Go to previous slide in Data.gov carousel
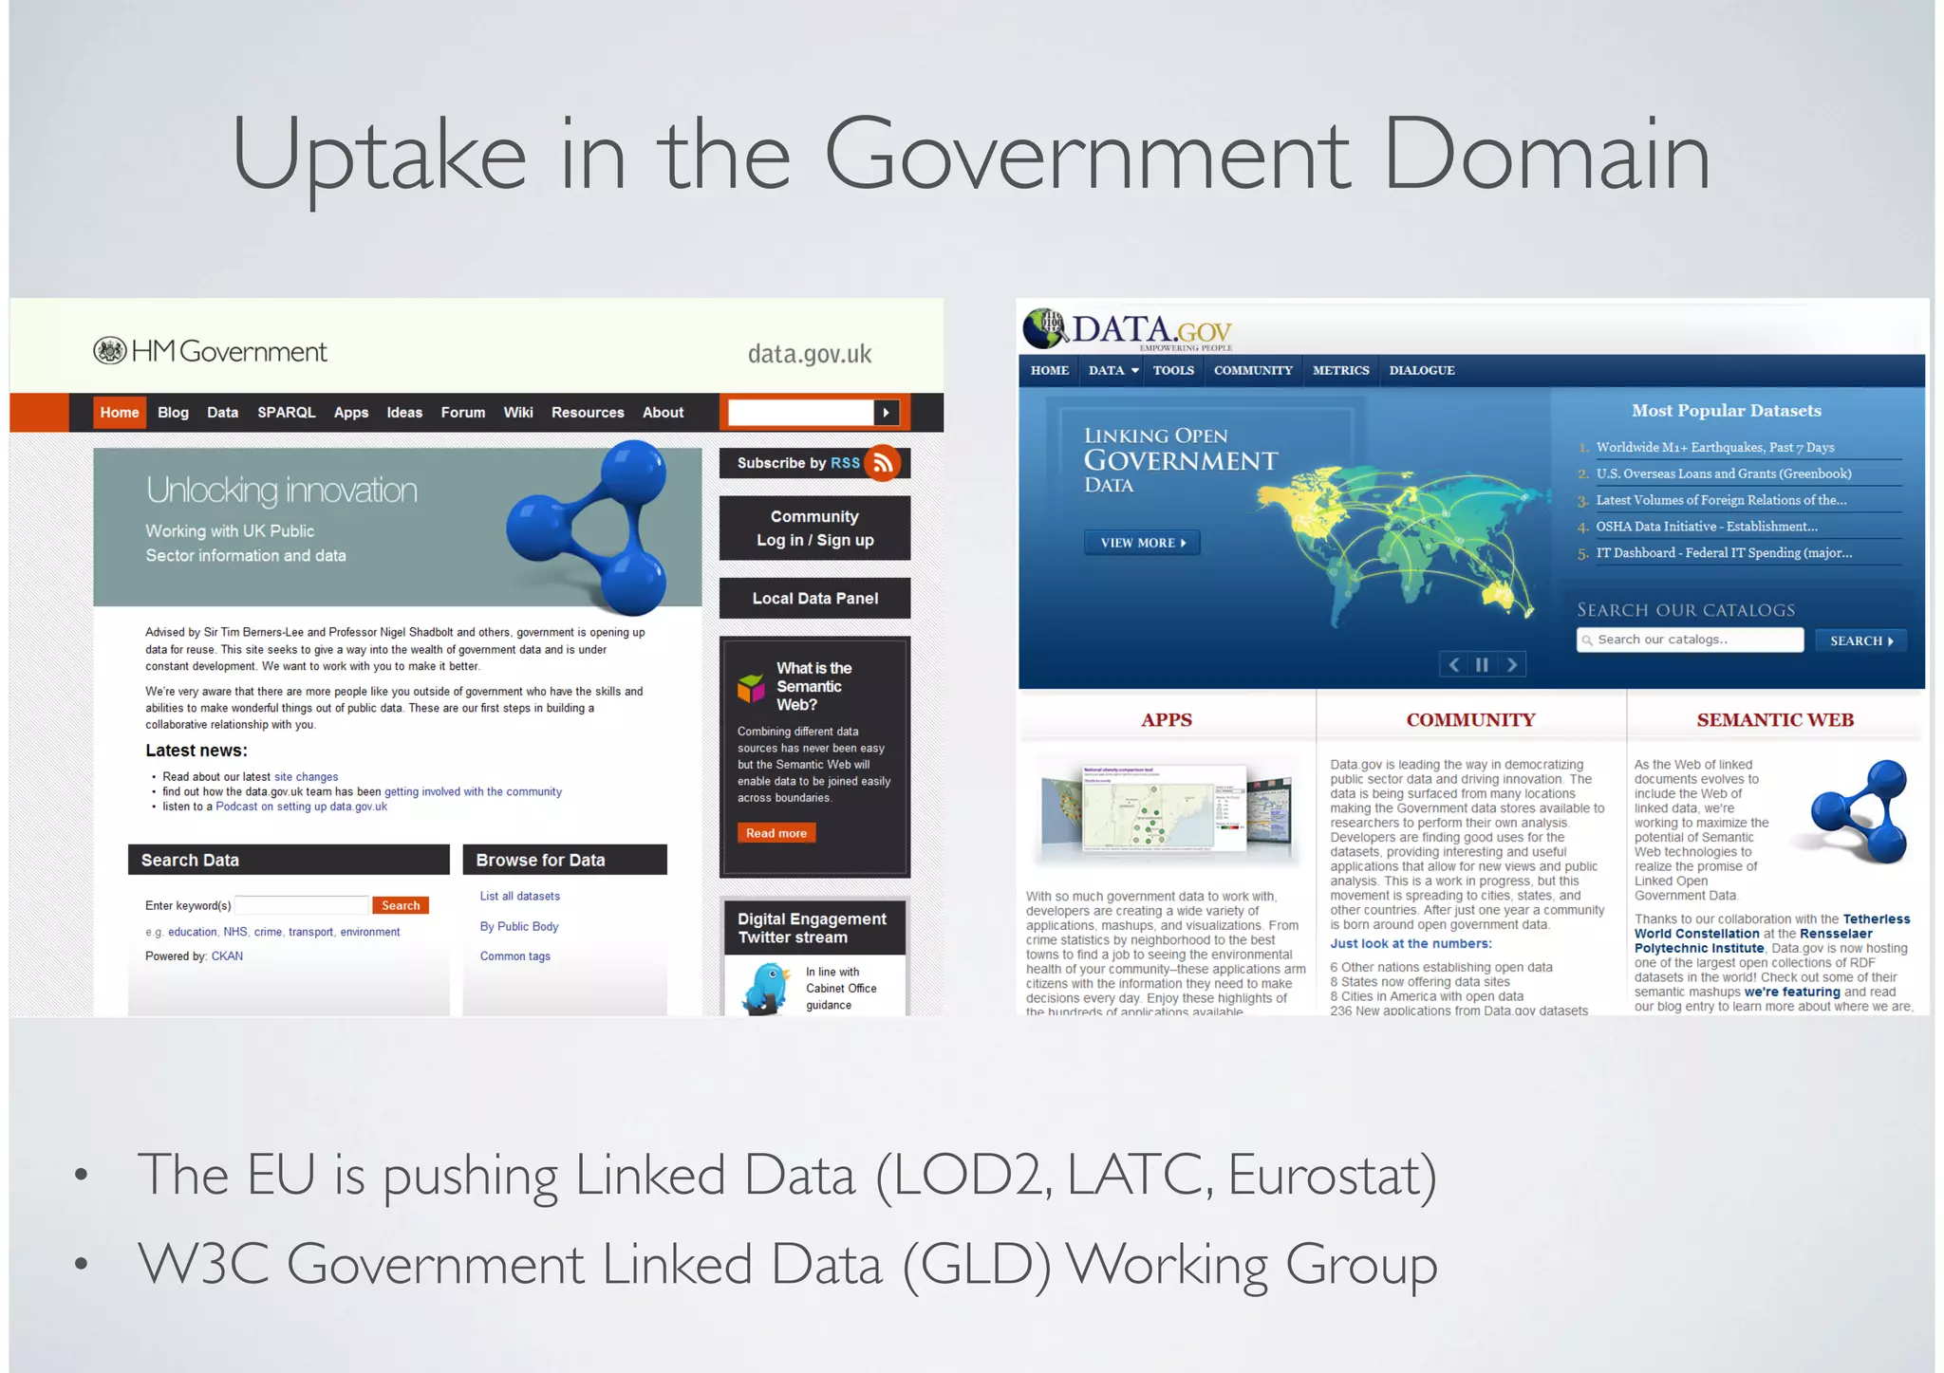1944x1373 pixels. 1453,664
